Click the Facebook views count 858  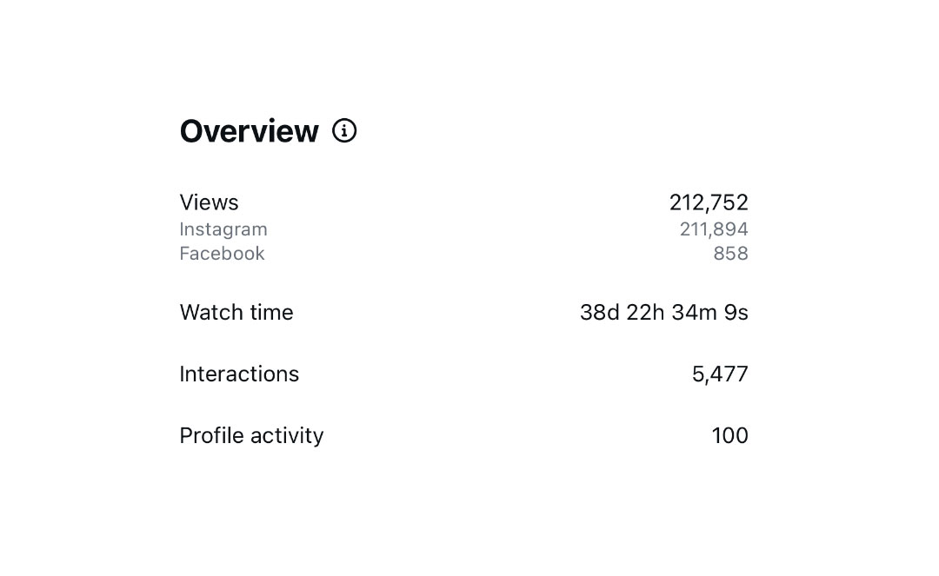730,254
